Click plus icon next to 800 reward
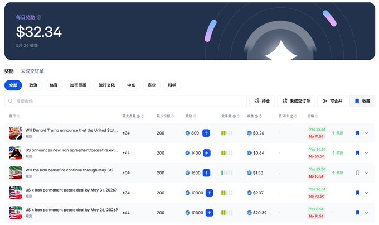379x225 pixels. pos(206,133)
